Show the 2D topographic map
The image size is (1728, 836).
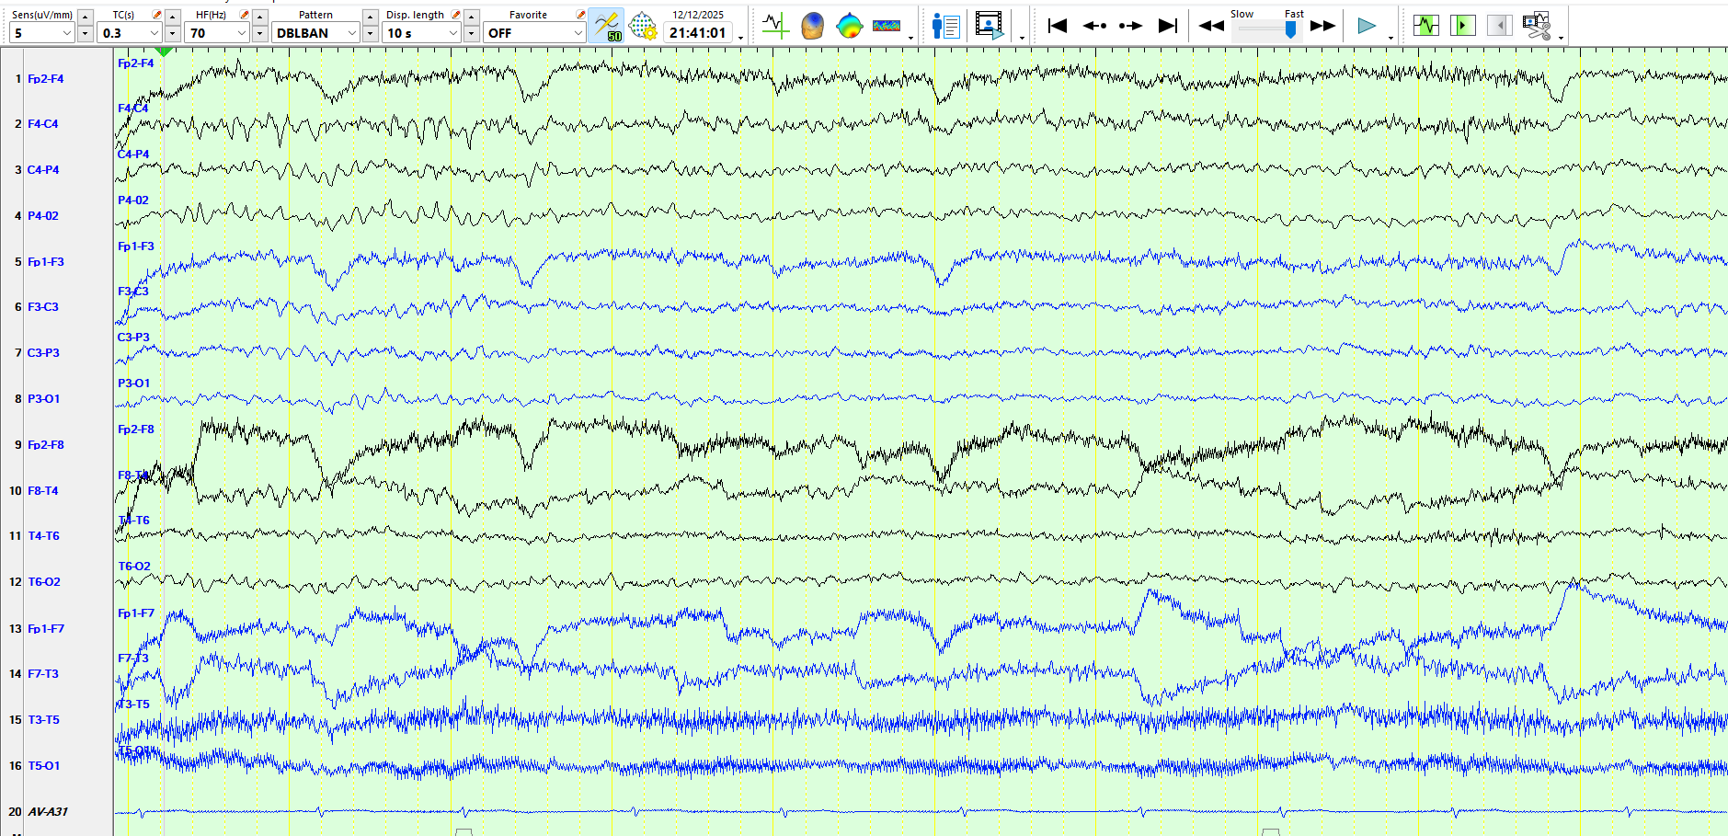click(849, 26)
